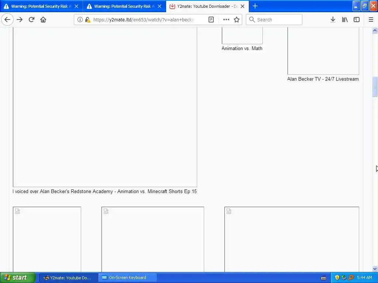
Task: Open the Library bookmarks and history icon
Action: (345, 20)
